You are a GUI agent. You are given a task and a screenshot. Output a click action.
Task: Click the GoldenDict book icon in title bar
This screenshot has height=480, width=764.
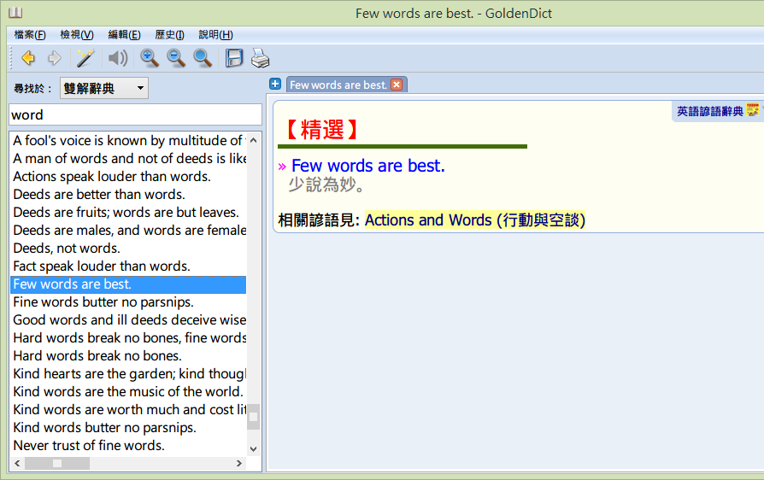point(15,13)
